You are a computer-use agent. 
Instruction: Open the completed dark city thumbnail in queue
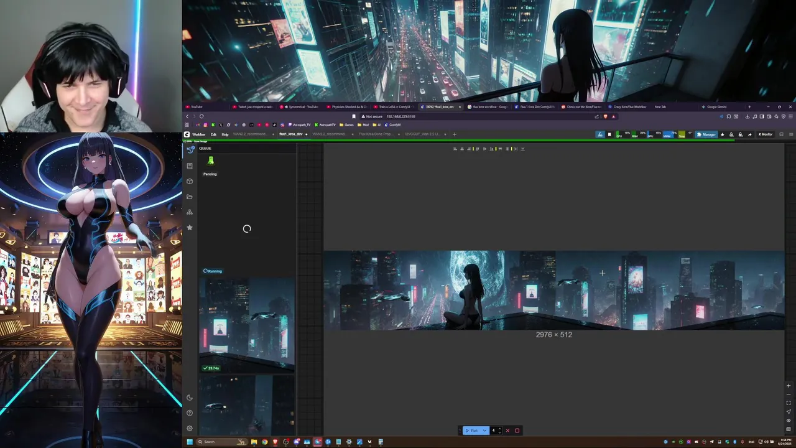pyautogui.click(x=247, y=404)
